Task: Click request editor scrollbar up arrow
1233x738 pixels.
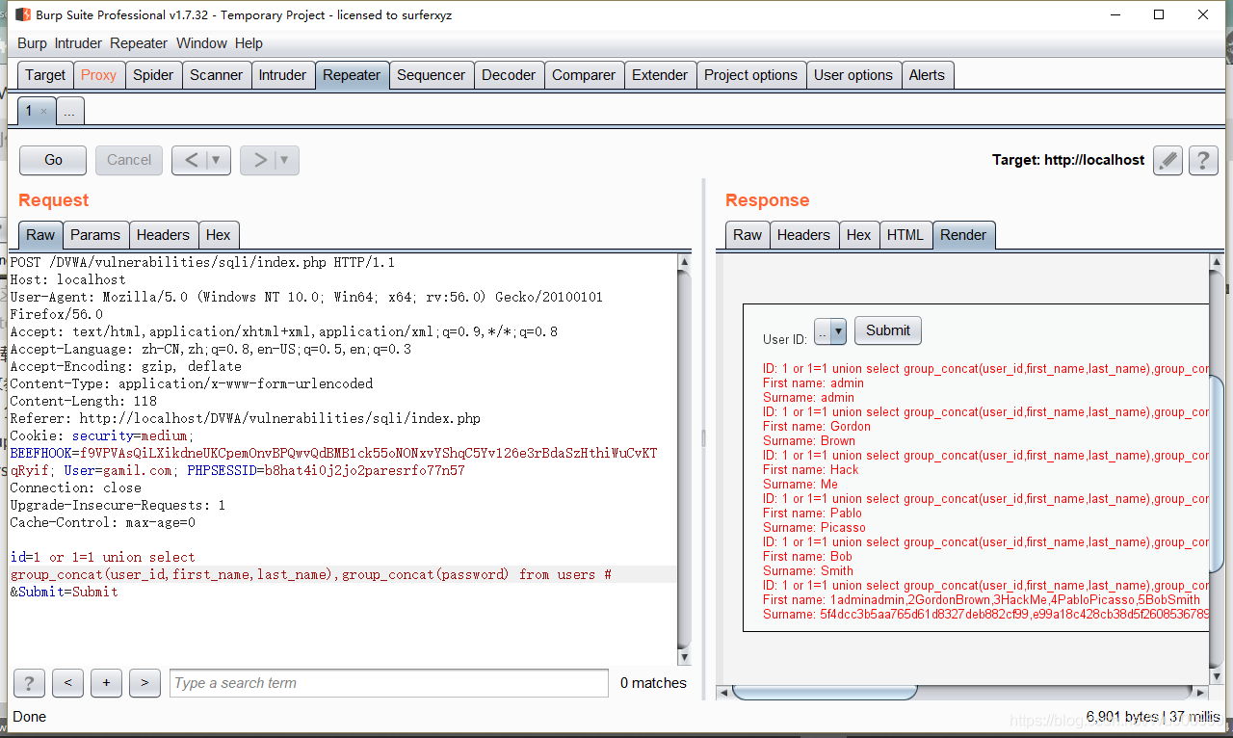Action: (684, 262)
